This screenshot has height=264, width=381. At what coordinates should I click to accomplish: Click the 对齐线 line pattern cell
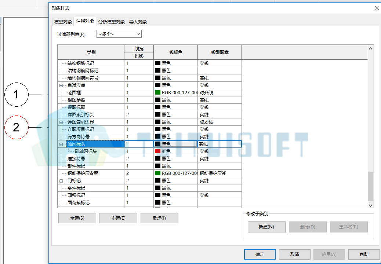219,93
